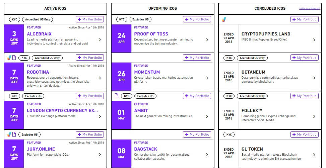Select the Active ICOs column header

coord(55,8)
